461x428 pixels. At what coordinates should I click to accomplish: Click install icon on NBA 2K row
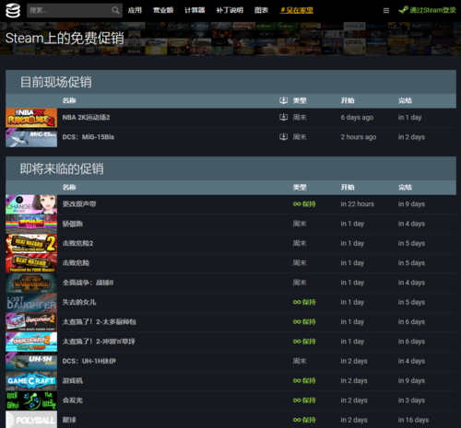283,117
